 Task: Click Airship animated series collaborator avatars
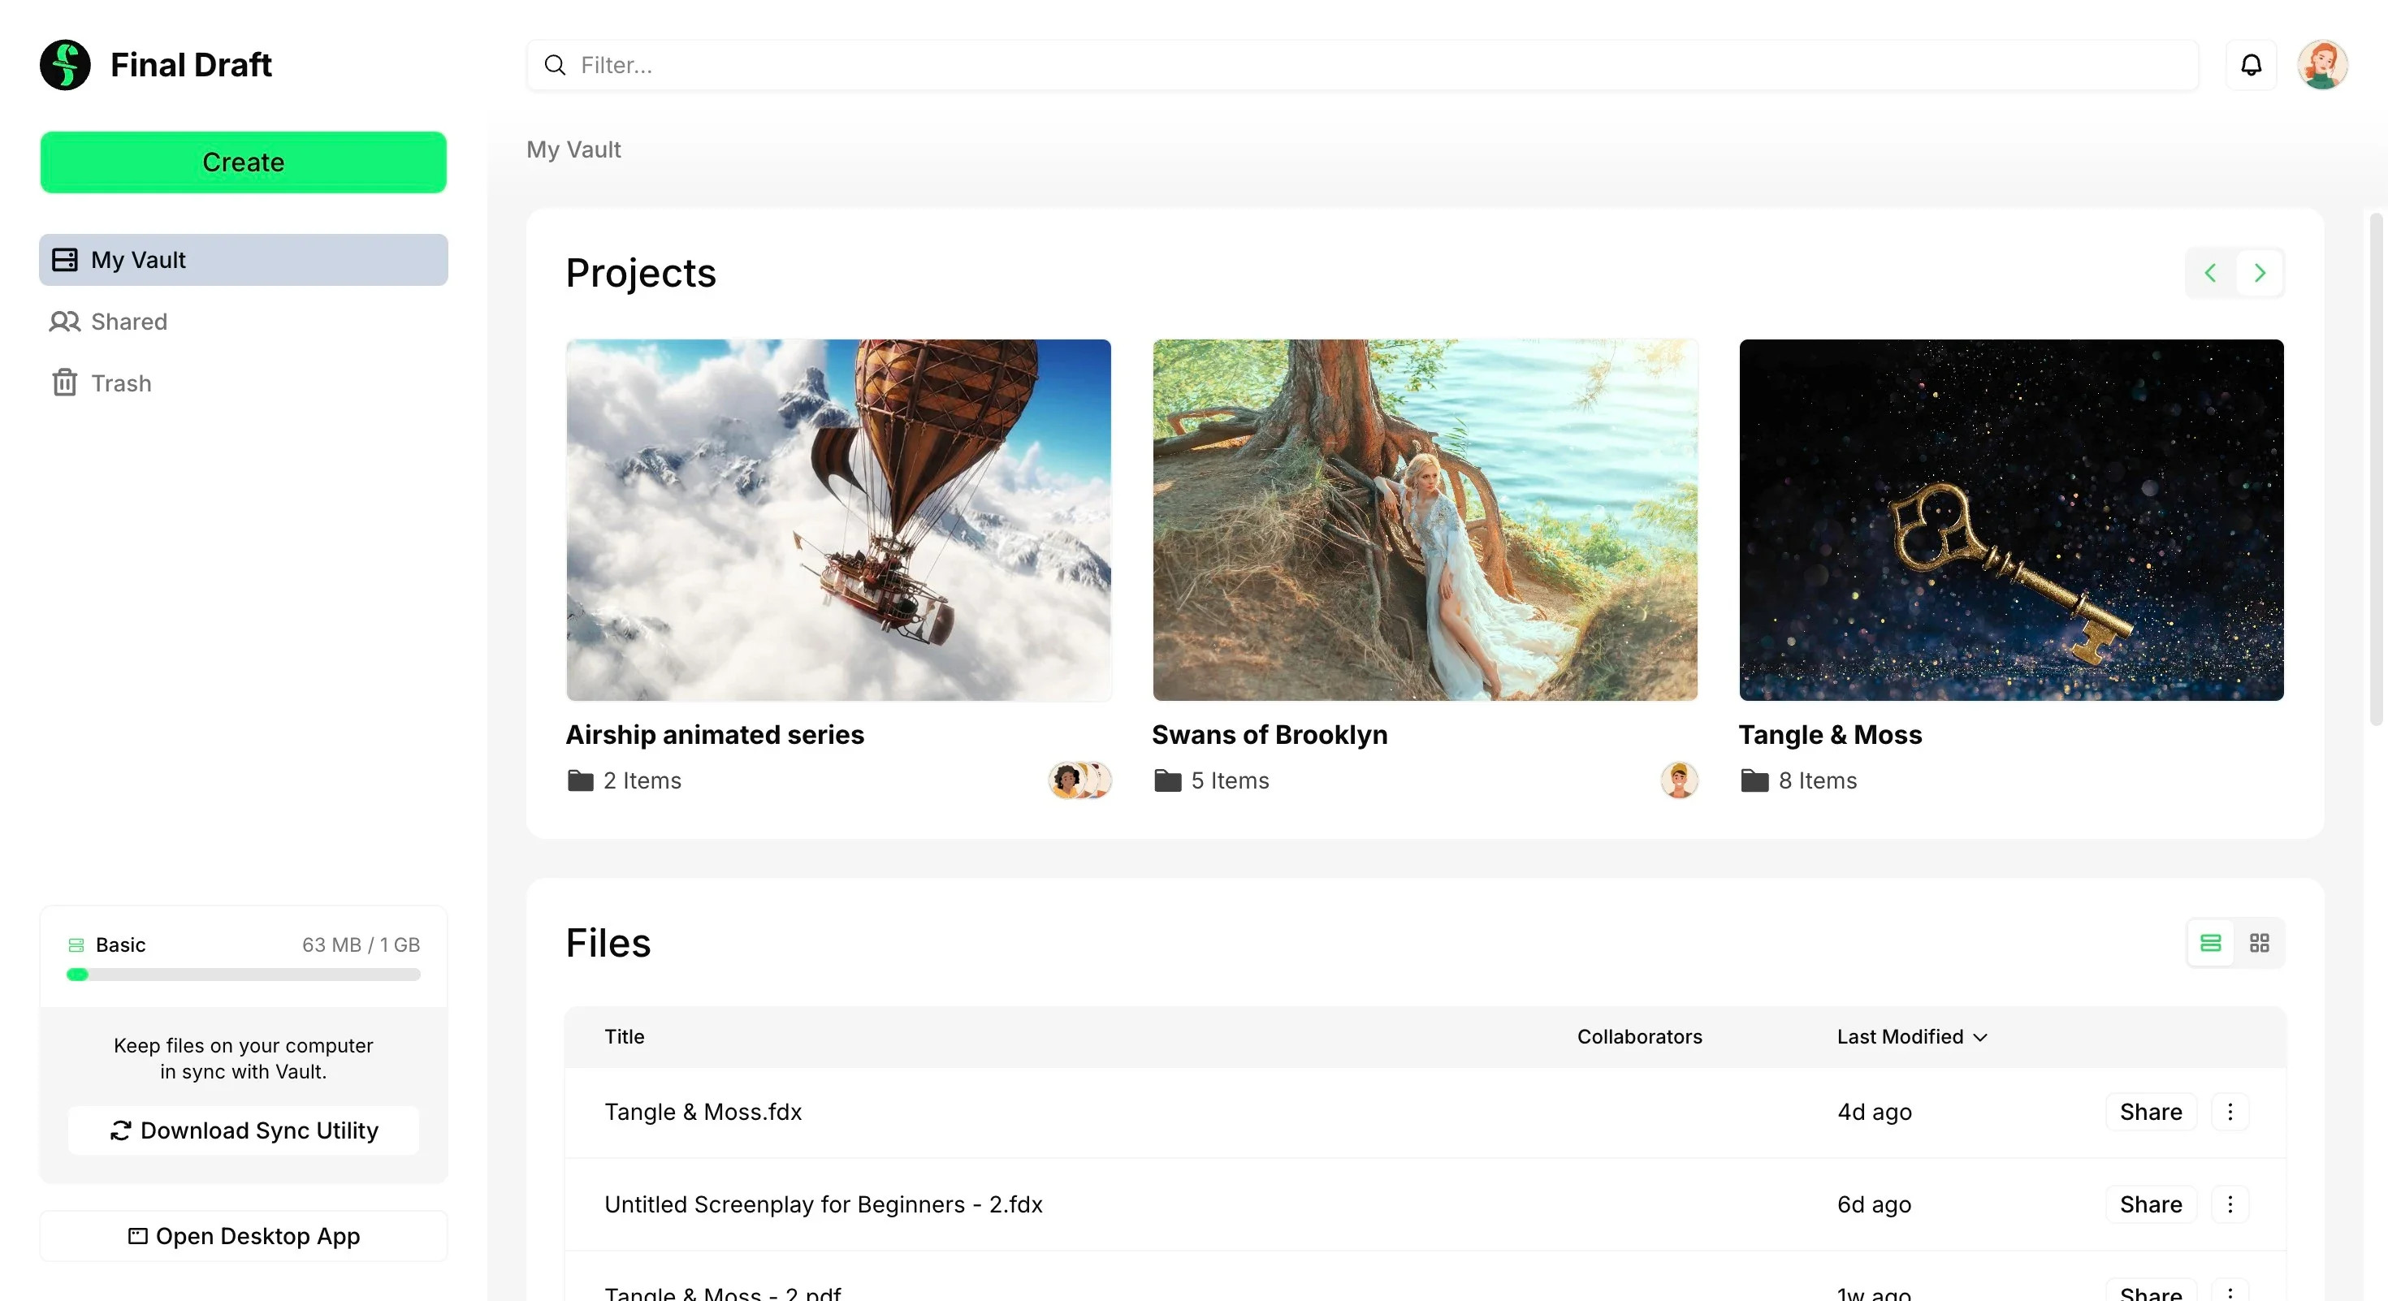1079,780
